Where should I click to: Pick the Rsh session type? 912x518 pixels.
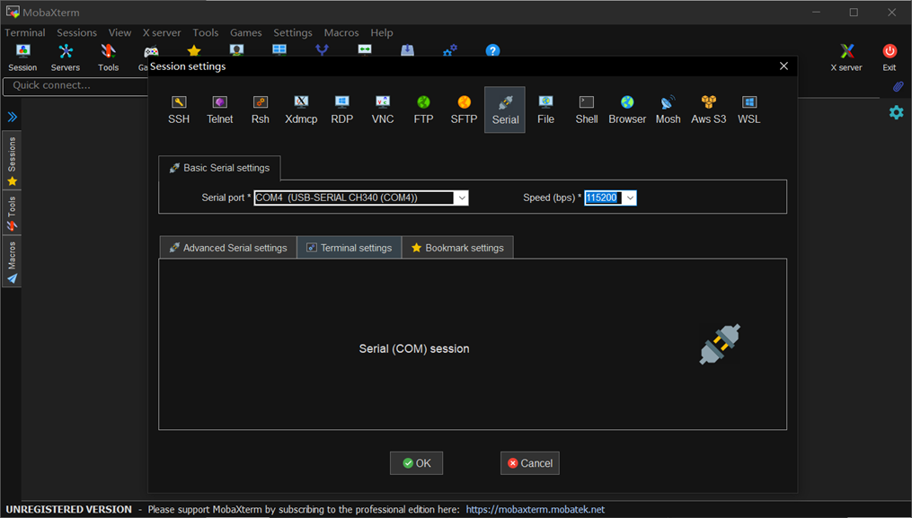pyautogui.click(x=260, y=110)
